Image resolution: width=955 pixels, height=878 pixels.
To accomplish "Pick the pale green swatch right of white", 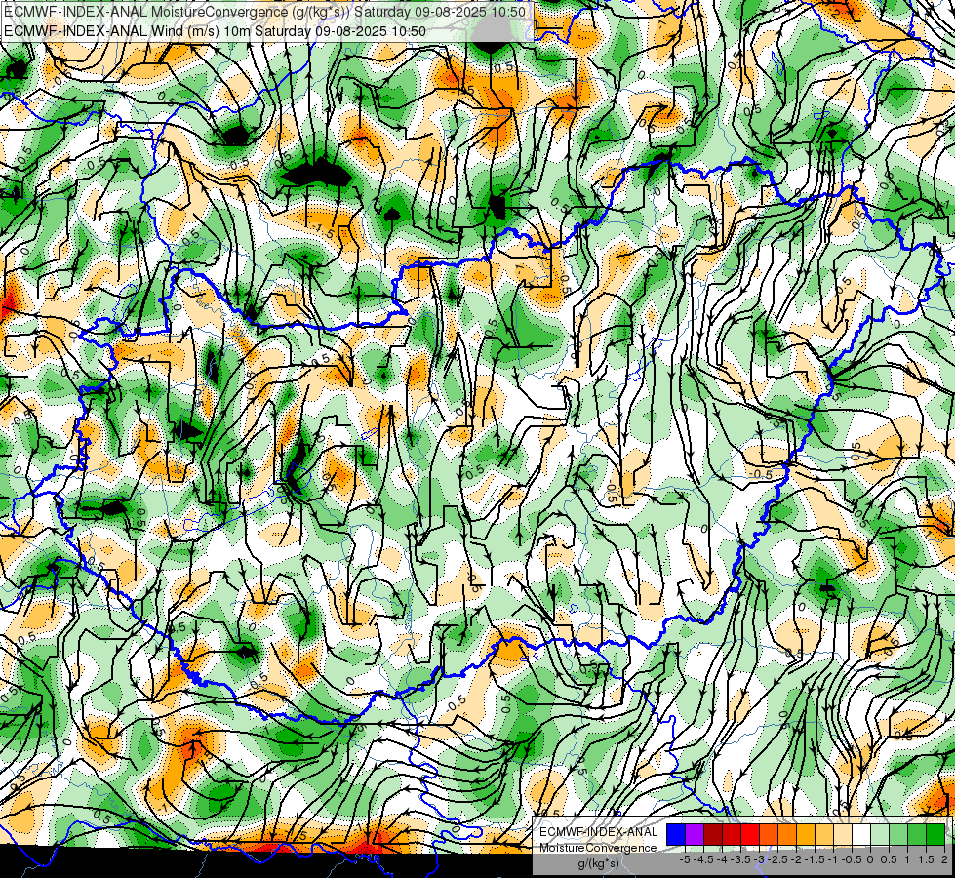I will (880, 834).
